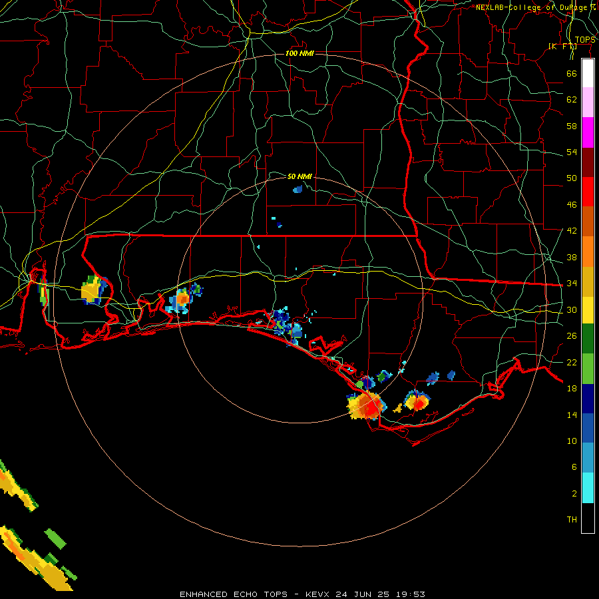Pick the dark red (maroon) legend swatch
This screenshot has width=599, height=599.
[x=588, y=162]
